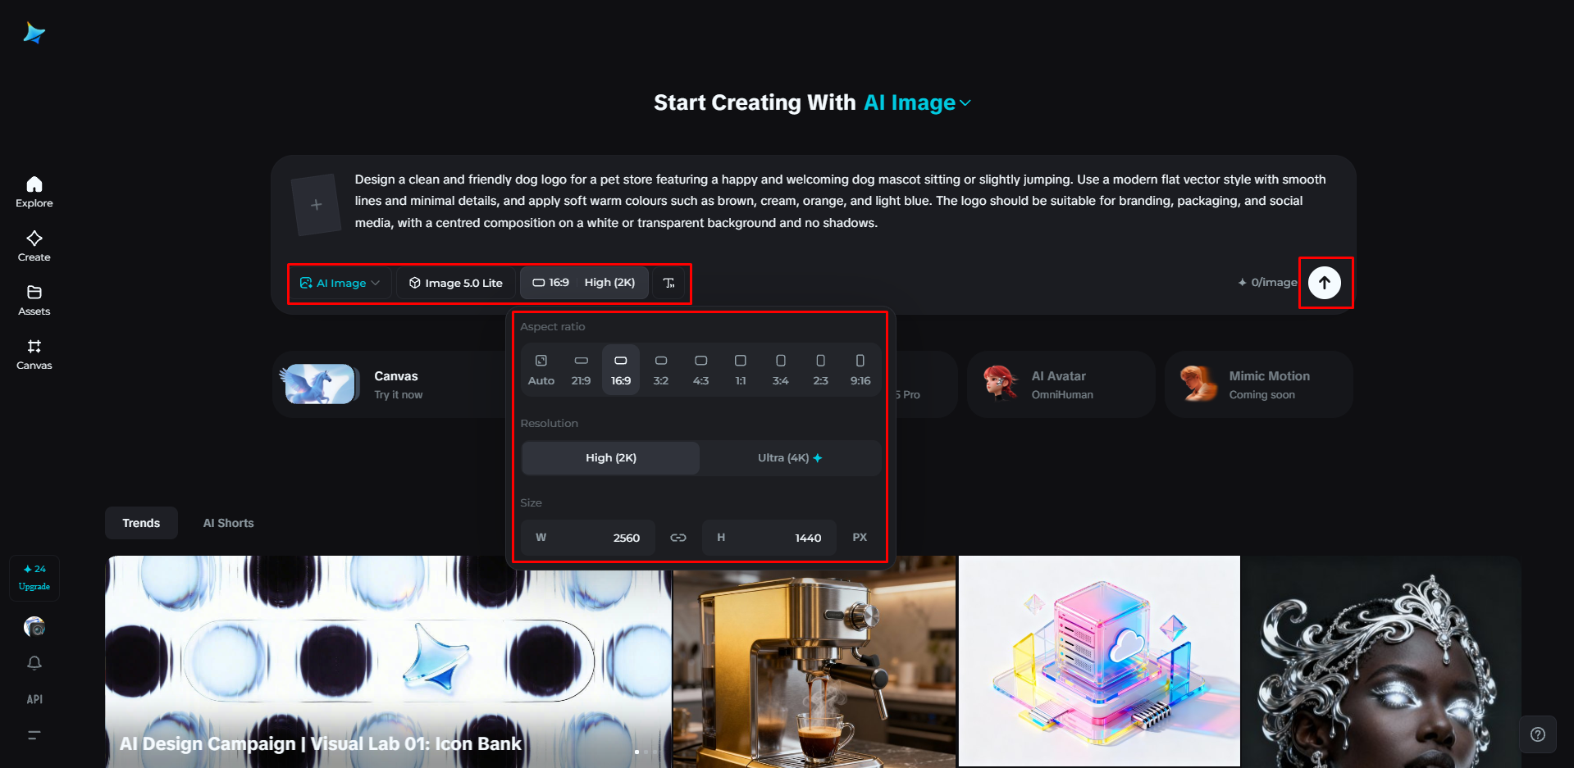Expand AI Image dropdown in the heading
This screenshot has height=768, width=1574.
[x=918, y=102]
